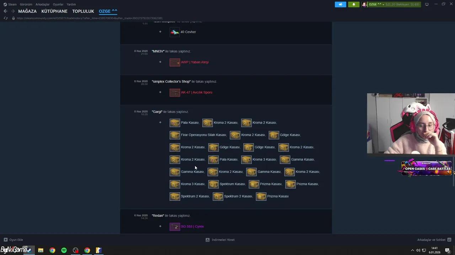Viewport: 455px width, 255px height.
Task: Open the Arkadaşlar menu
Action: pos(43,4)
